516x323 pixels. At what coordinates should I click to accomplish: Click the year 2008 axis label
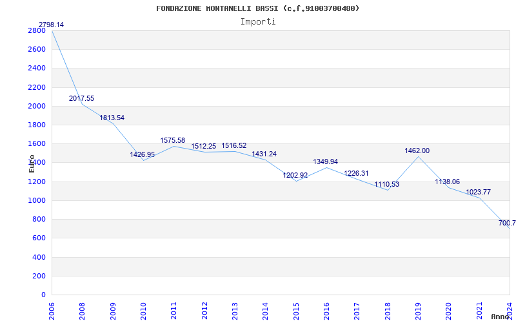click(x=83, y=311)
